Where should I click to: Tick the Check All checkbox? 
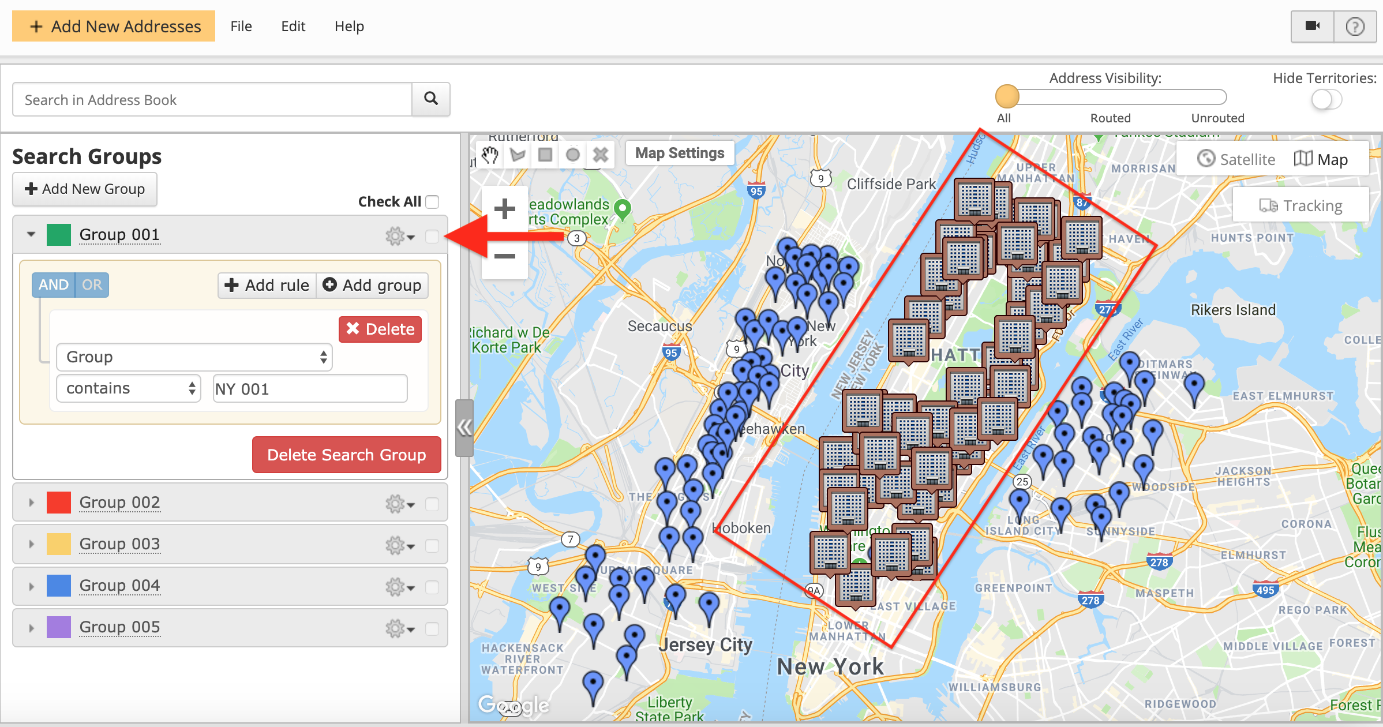(432, 202)
